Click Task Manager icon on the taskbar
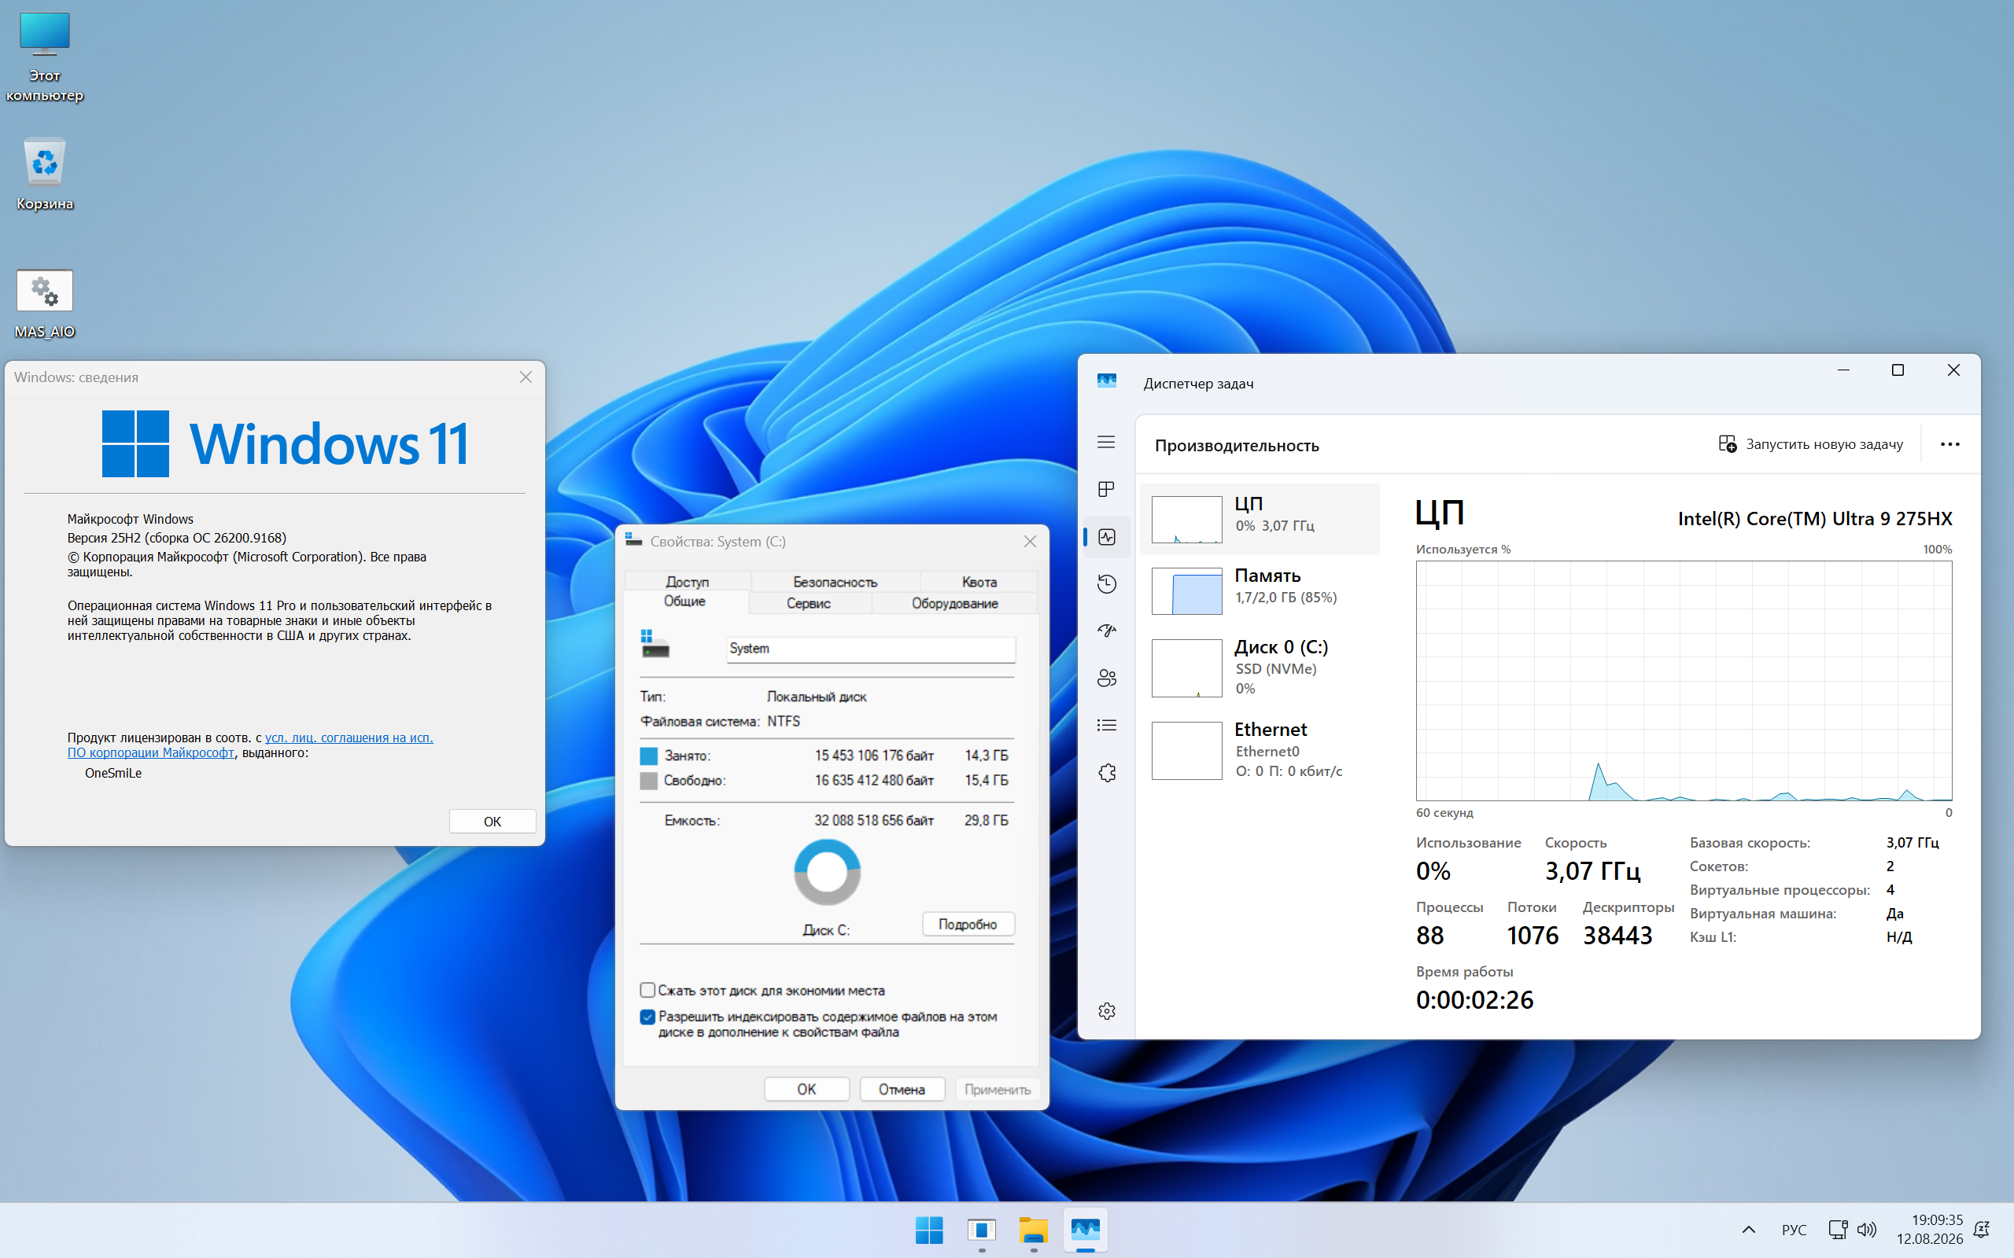Screen dimensions: 2014x1258 coord(1085,1230)
